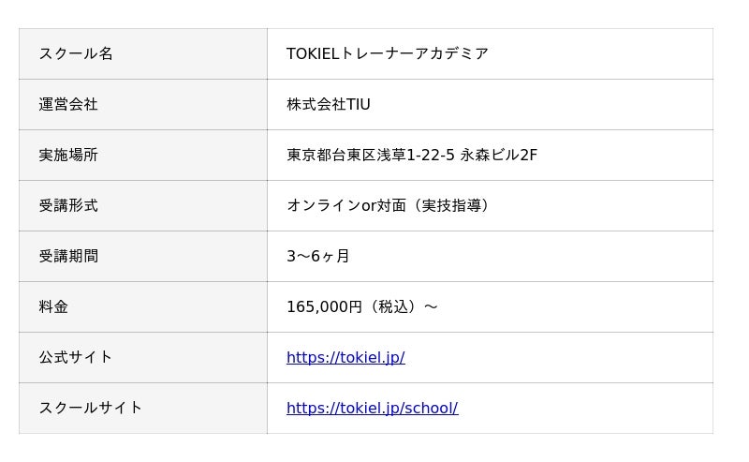Open the https://tokiel.jp/ official site link
This screenshot has height=462, width=749.
point(345,357)
